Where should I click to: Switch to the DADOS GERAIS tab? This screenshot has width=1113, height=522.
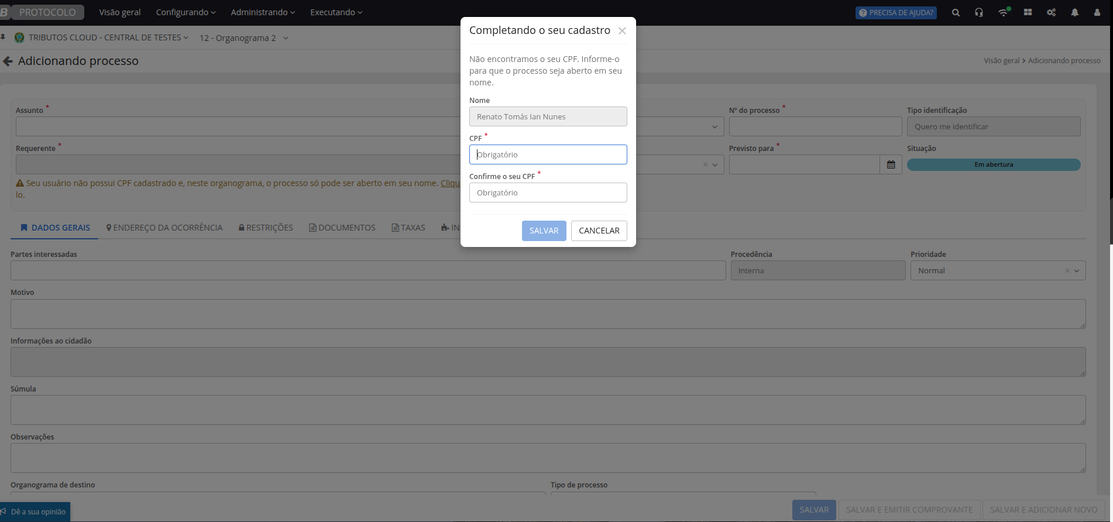click(x=55, y=228)
